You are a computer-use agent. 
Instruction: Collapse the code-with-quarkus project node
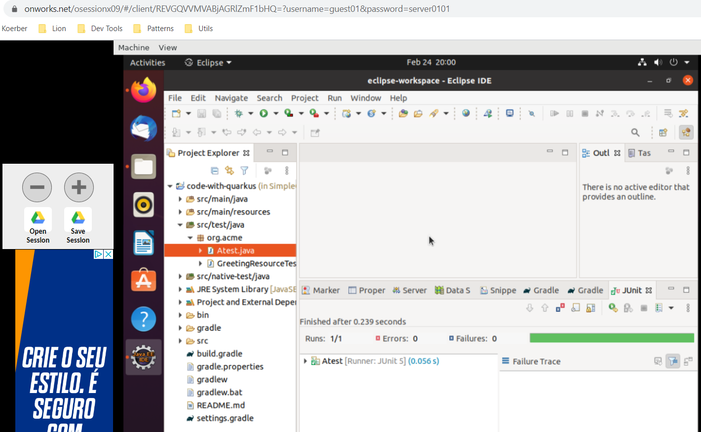pyautogui.click(x=170, y=186)
